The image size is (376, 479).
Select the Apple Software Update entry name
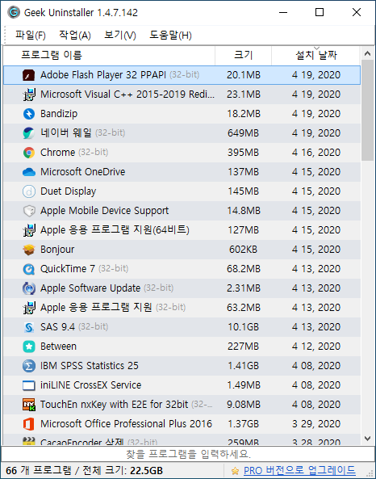[90, 288]
